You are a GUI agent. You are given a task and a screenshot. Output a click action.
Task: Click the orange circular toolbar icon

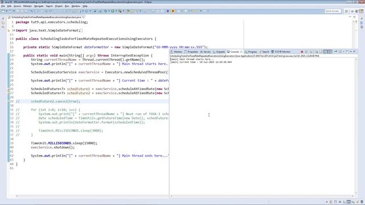(173, 11)
